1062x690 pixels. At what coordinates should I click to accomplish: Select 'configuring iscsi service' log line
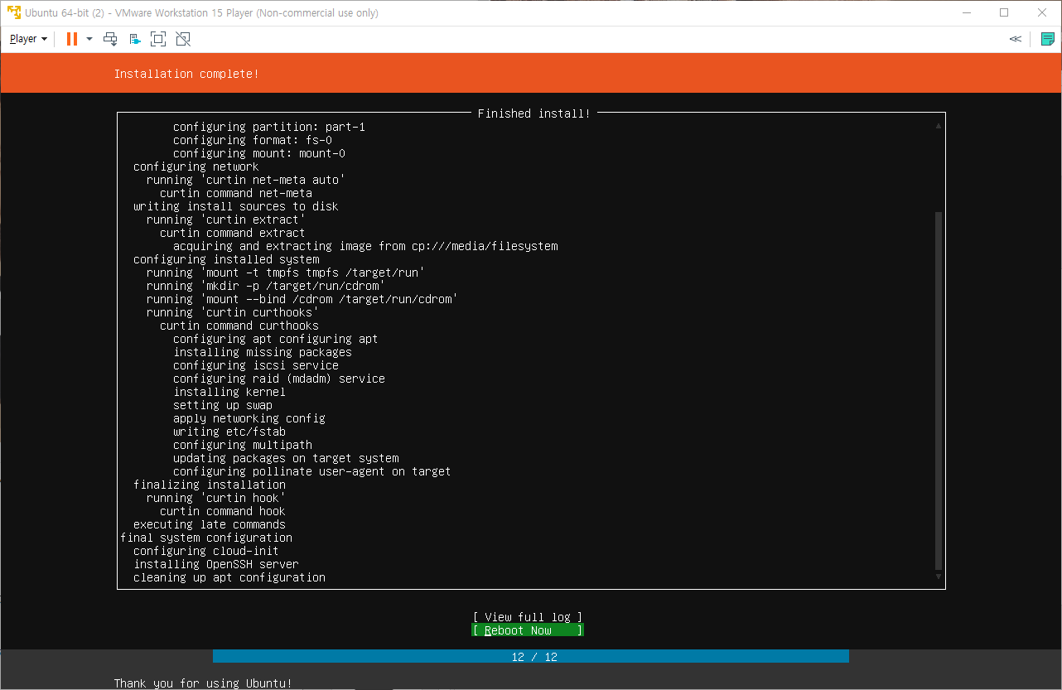tap(256, 365)
